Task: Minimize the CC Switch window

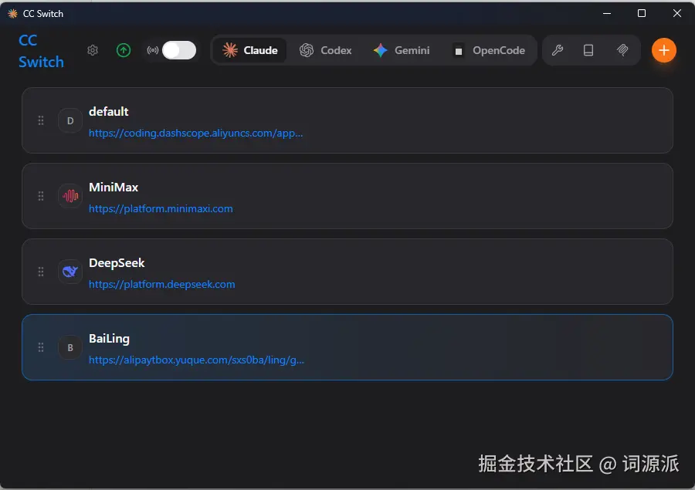Action: 607,13
